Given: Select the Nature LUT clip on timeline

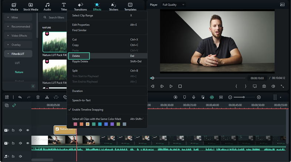Looking at the screenshot, I should (65, 130).
